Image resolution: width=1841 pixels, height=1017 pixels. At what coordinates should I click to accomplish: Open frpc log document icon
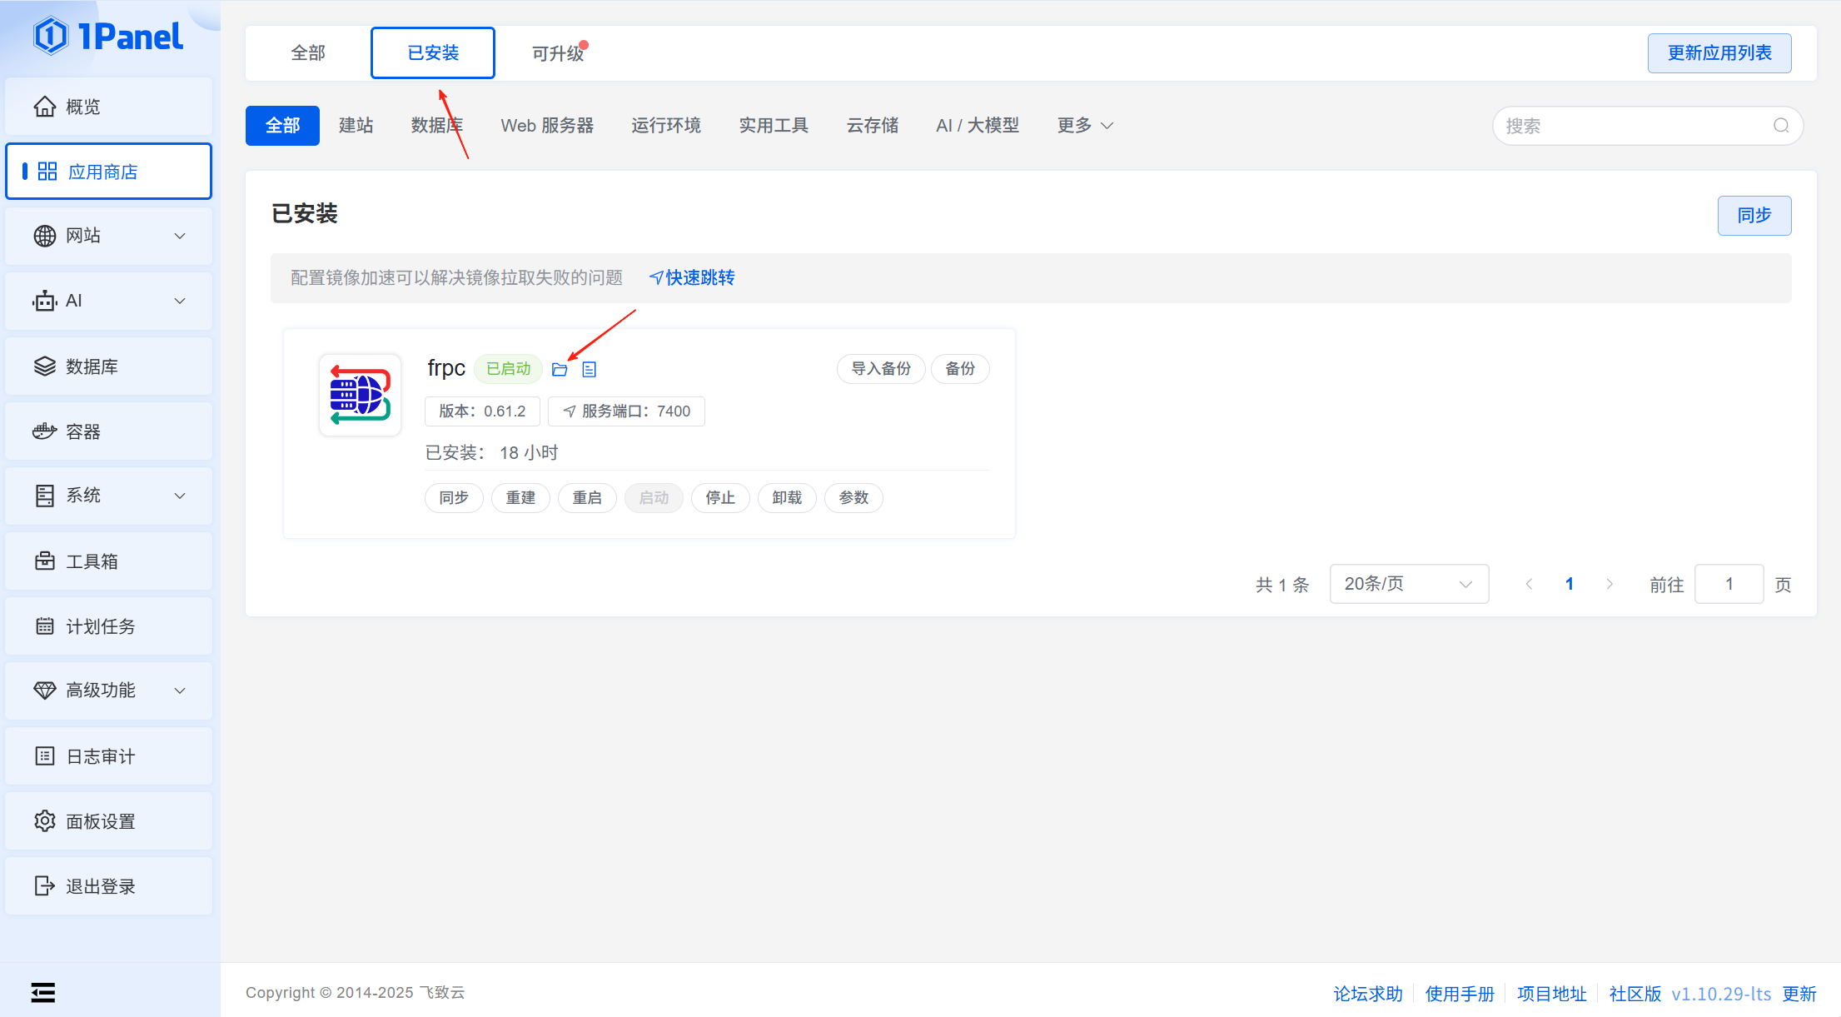[589, 369]
